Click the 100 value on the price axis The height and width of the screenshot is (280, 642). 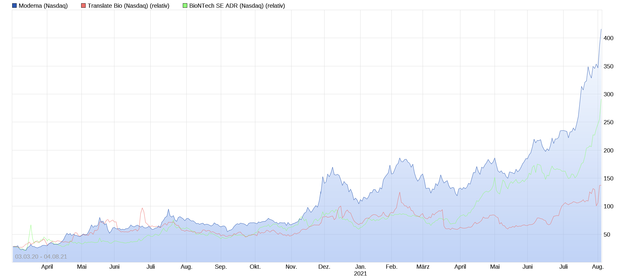click(608, 206)
